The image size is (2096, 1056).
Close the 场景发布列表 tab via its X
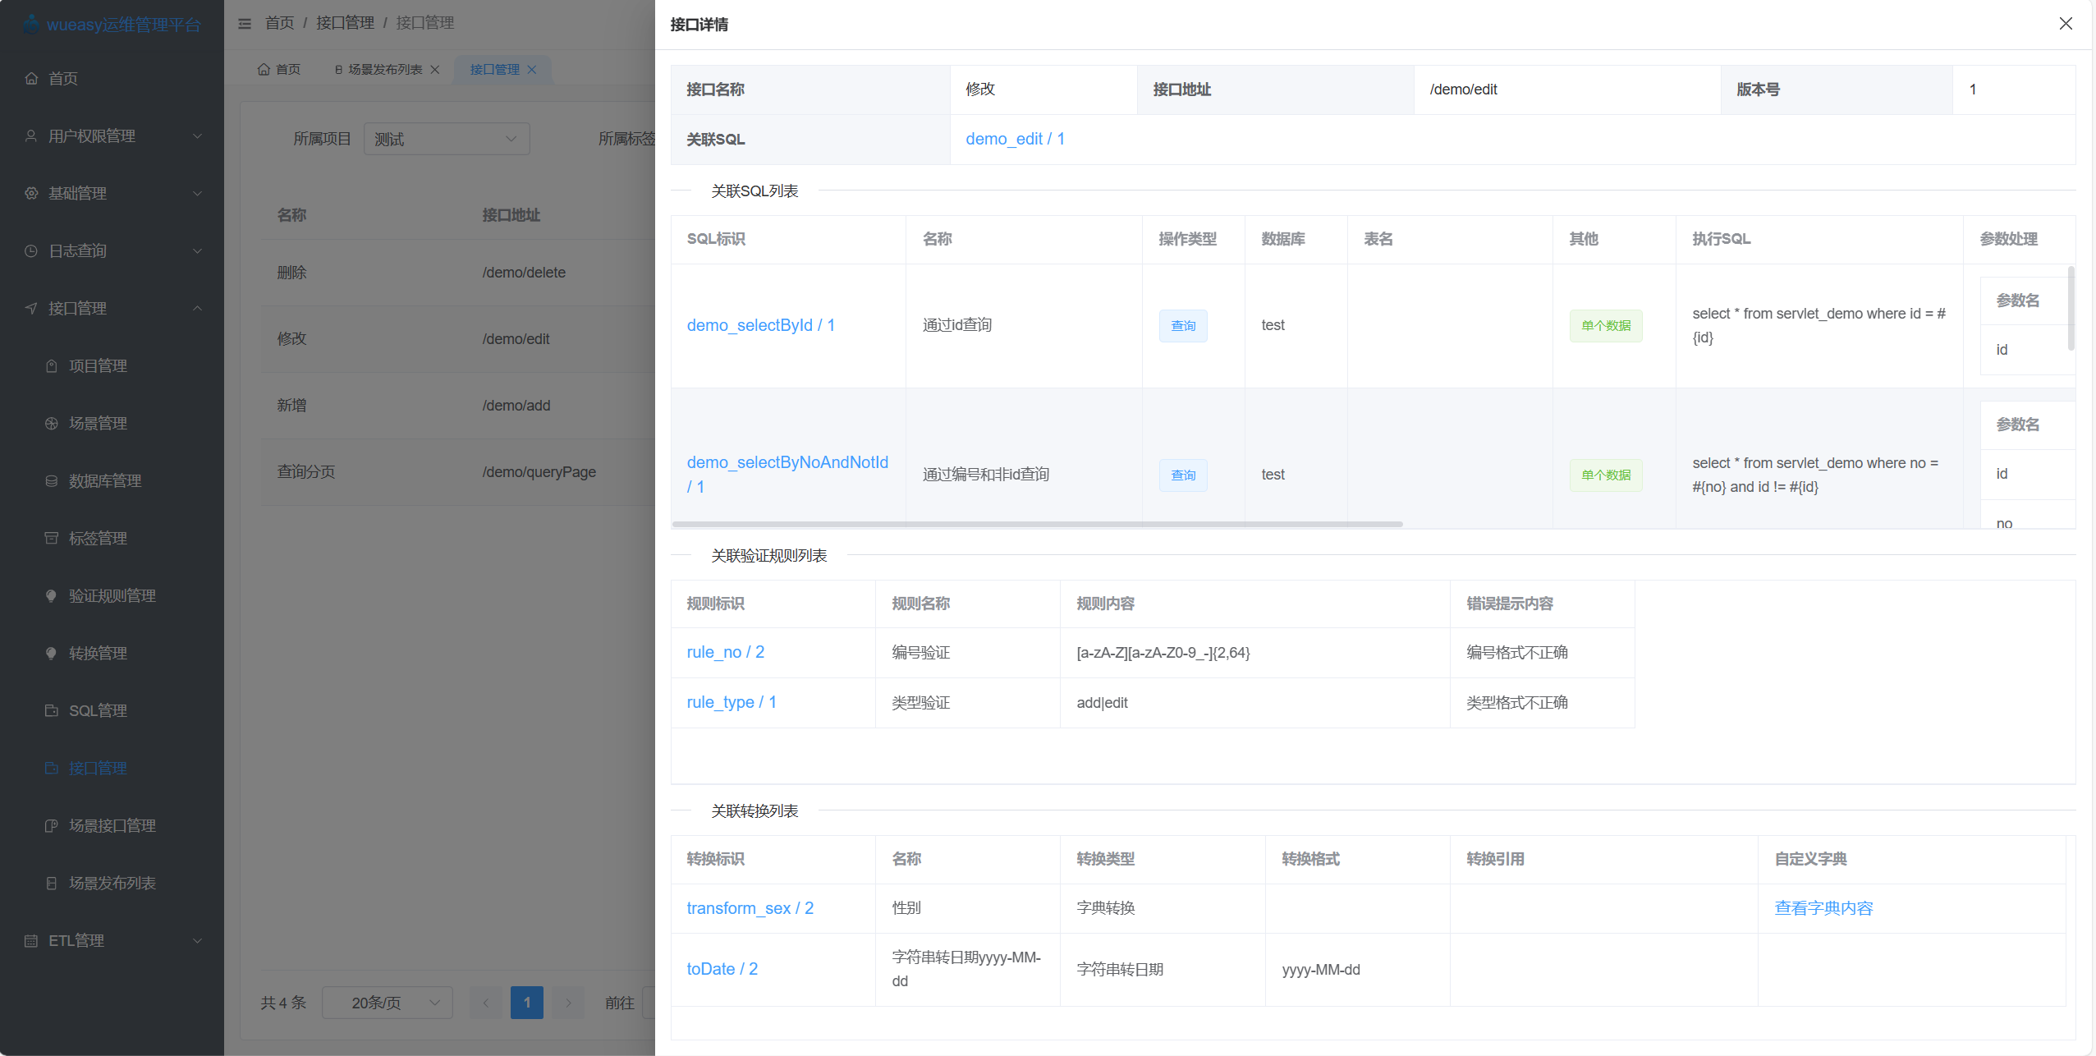(x=435, y=70)
